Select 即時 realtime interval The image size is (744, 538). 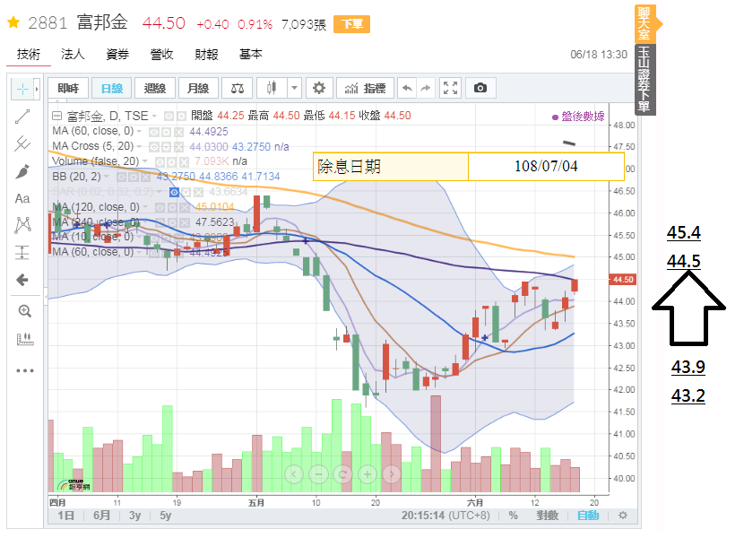coord(68,88)
